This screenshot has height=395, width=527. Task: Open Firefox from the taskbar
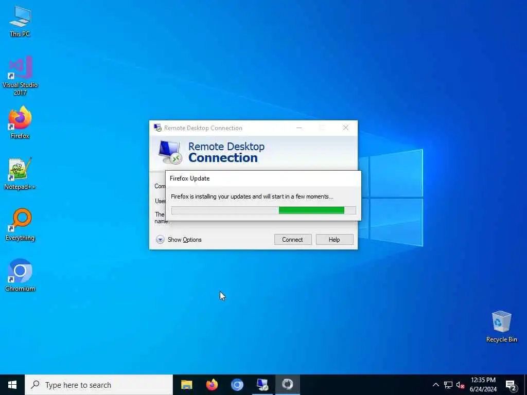[212, 385]
